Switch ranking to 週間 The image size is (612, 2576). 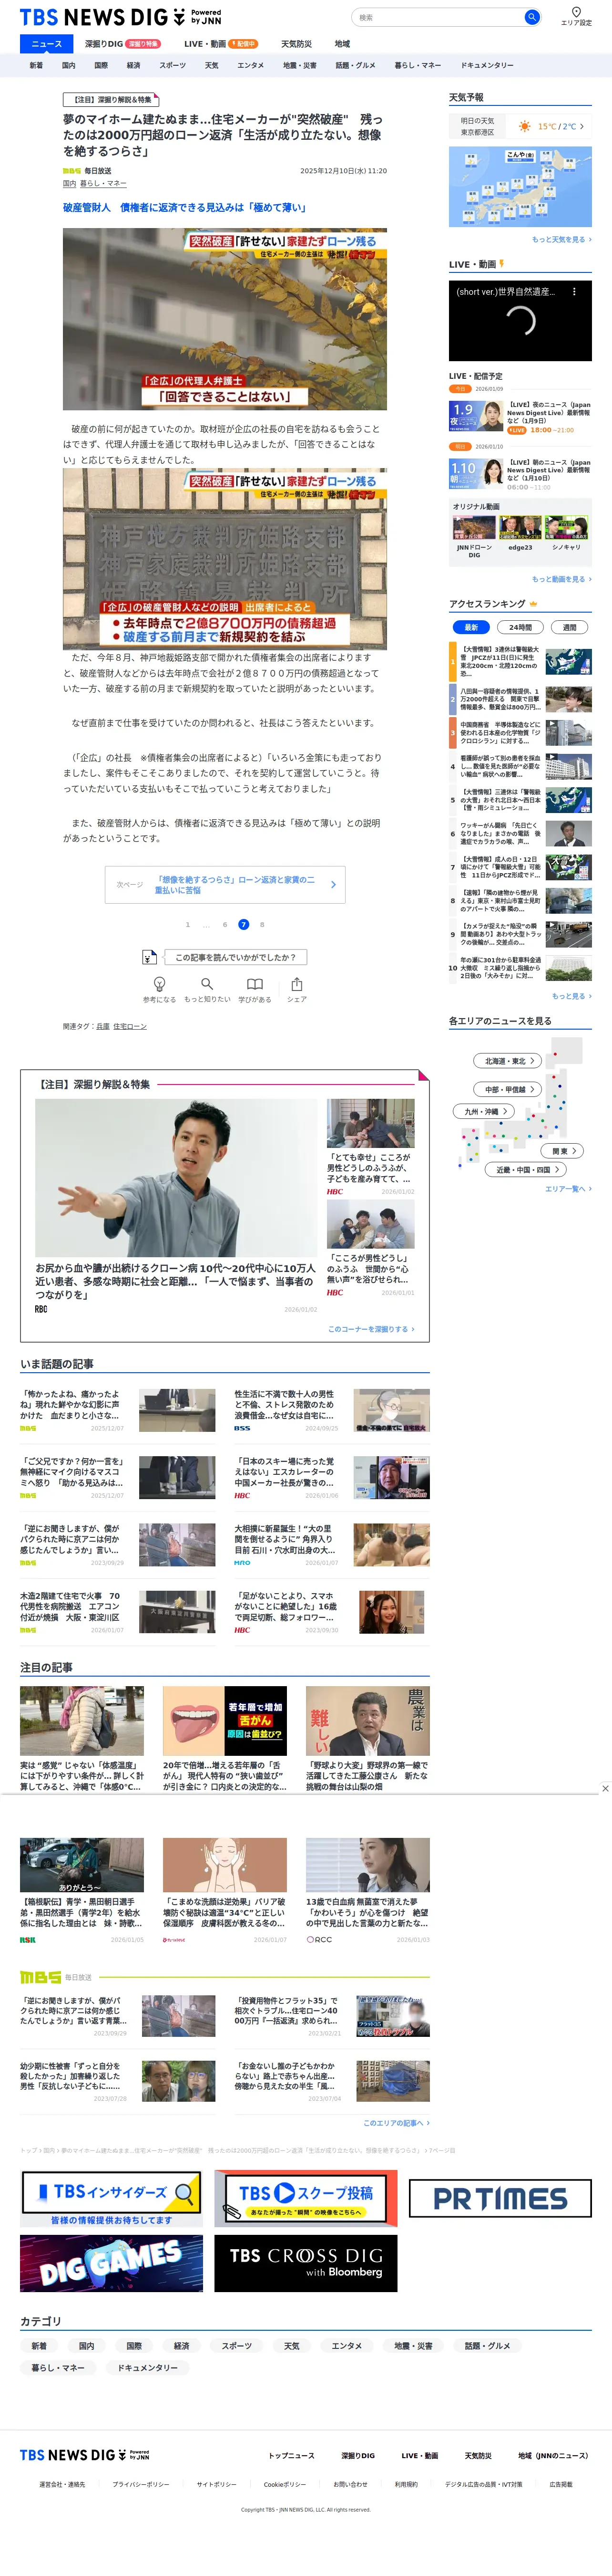(x=569, y=627)
